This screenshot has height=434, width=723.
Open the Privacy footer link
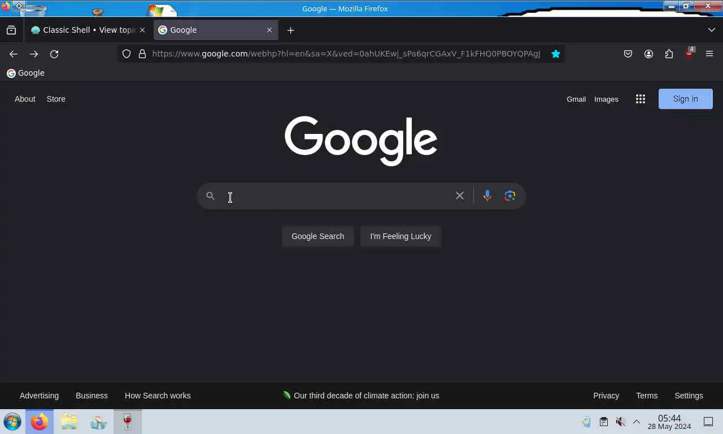click(x=606, y=396)
